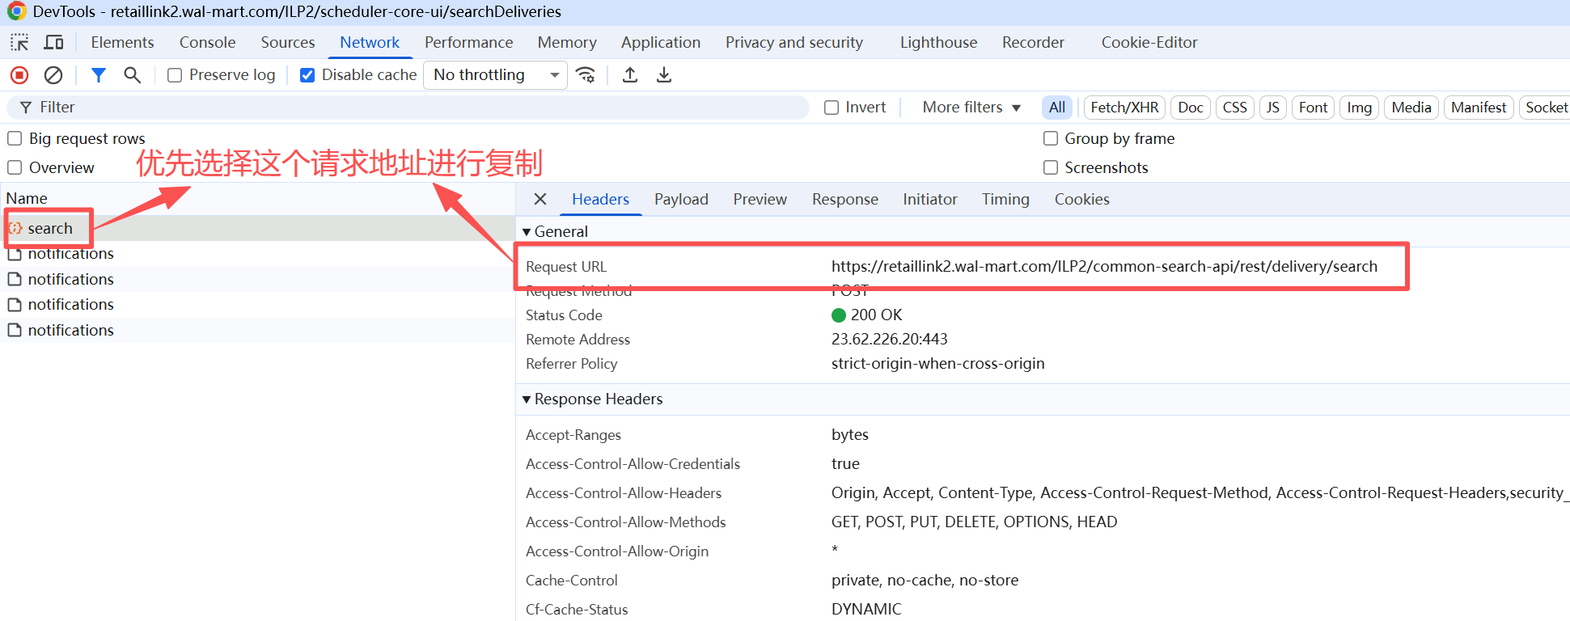This screenshot has height=621, width=1570.
Task: Open Privacy and security panel
Action: tap(794, 42)
